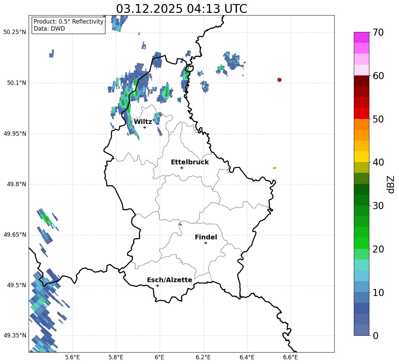Click the Wiltz city label
Image resolution: width=399 pixels, height=364 pixels.
143,122
